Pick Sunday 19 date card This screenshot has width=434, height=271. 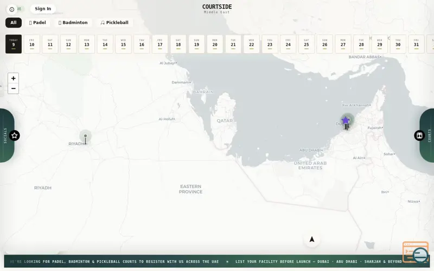click(196, 44)
